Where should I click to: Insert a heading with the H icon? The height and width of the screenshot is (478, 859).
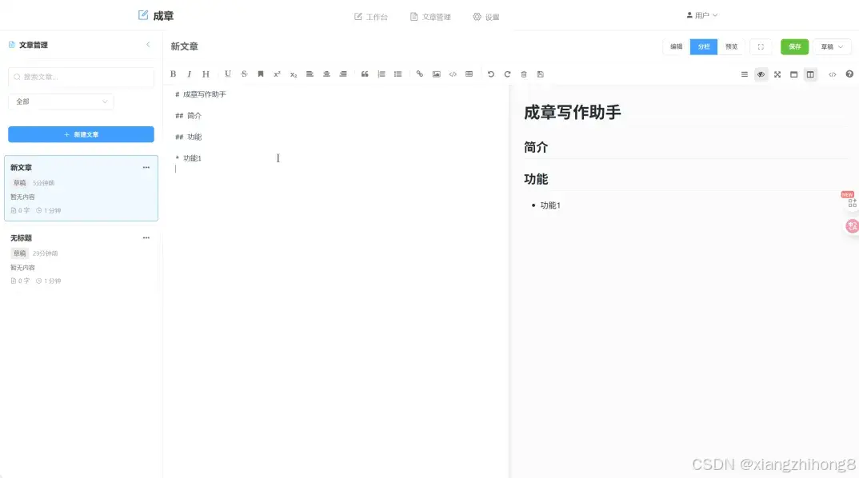point(206,74)
